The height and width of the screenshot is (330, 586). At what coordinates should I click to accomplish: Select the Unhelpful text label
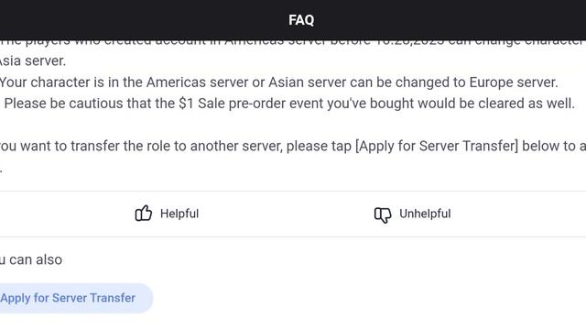425,214
